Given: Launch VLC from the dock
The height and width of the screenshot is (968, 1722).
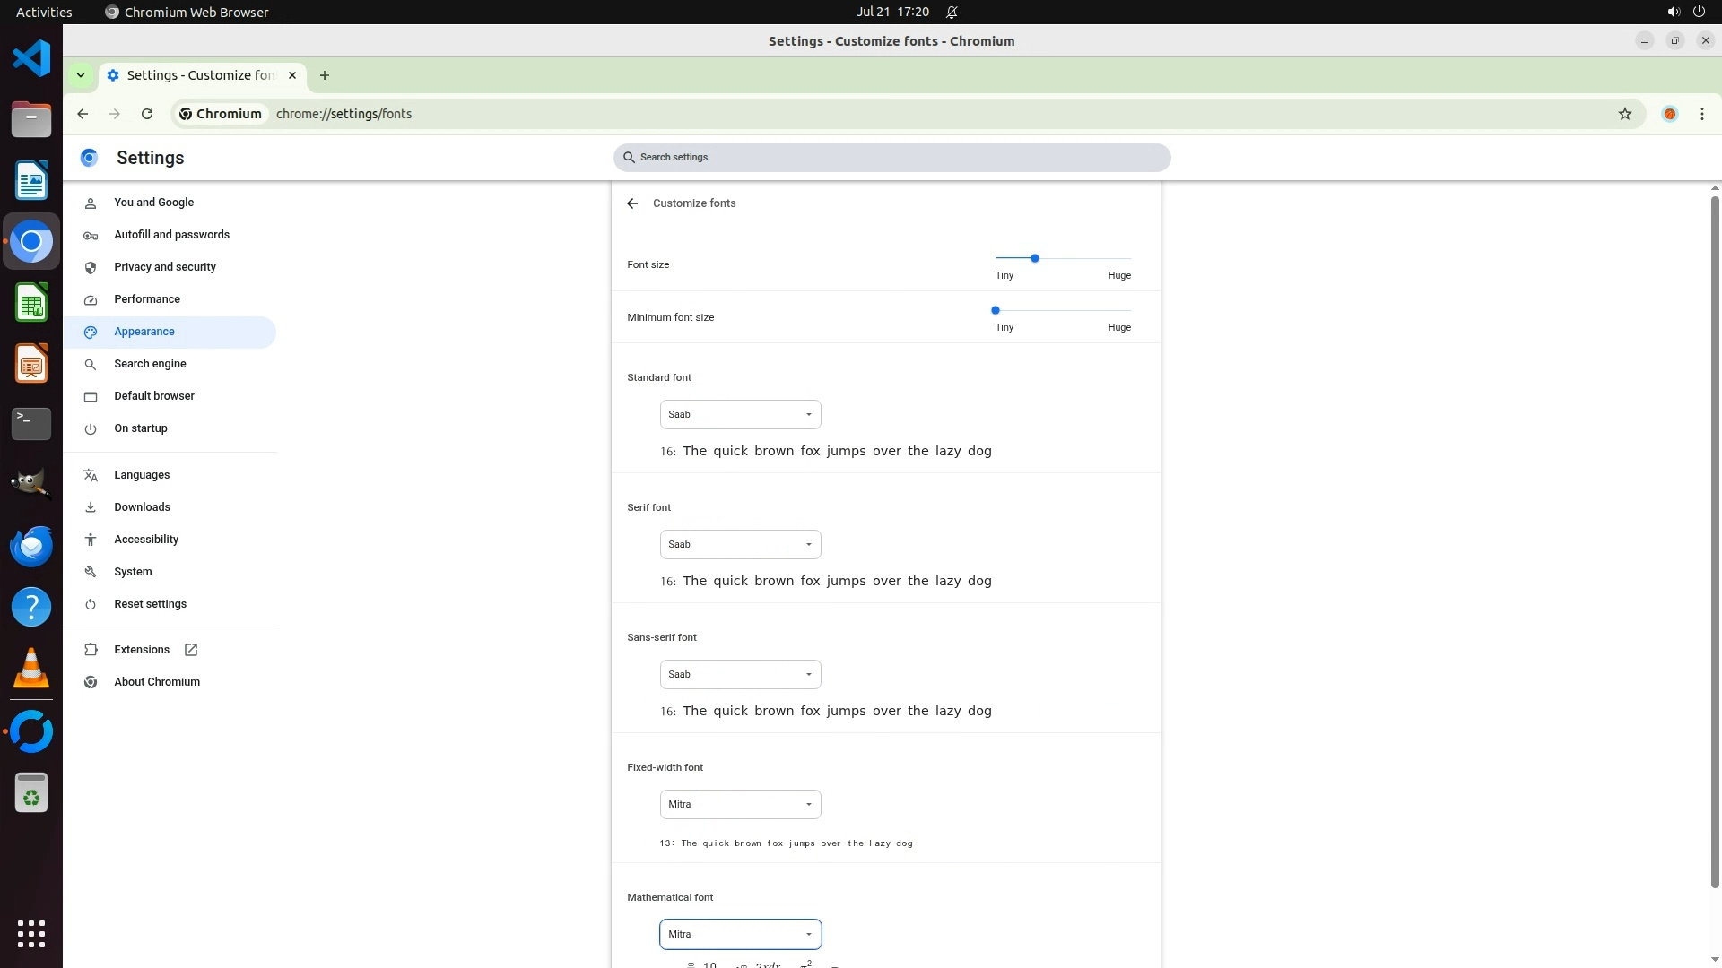Looking at the screenshot, I should 31,669.
